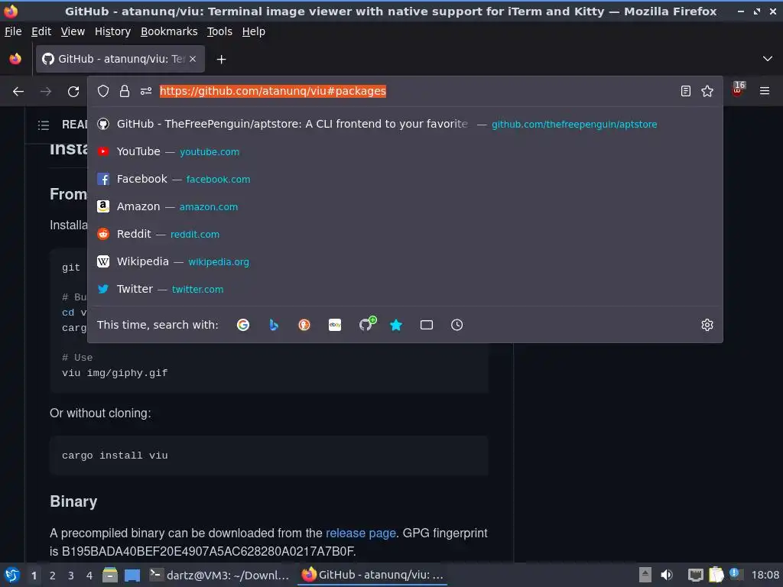Screen dimensions: 783x587
Task: Switch to workspace 4 in taskbar
Action: pyautogui.click(x=89, y=576)
